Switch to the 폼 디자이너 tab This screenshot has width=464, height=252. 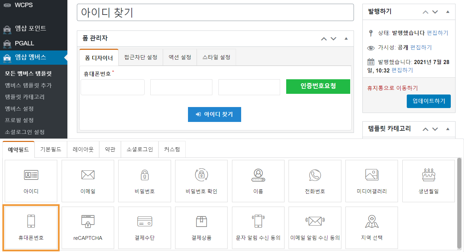tap(99, 58)
